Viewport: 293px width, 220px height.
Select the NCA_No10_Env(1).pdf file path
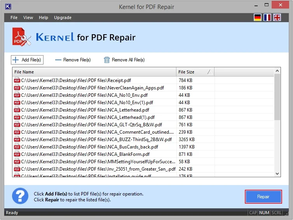(87, 103)
